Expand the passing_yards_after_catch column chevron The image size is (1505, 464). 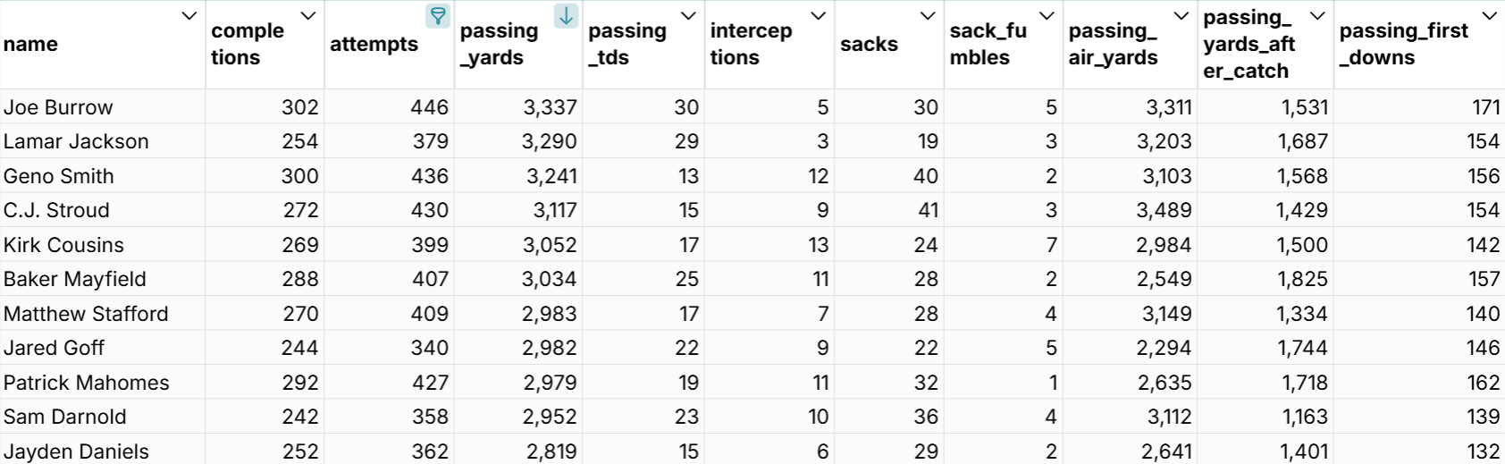tap(1317, 16)
